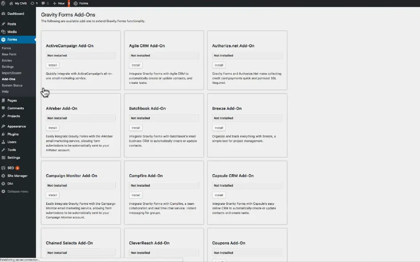Click the Dashboard icon in sidebar
420x262 pixels.
pos(4,14)
